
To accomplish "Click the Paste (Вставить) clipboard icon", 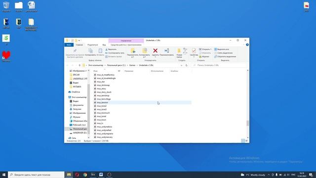I will click(100, 50).
